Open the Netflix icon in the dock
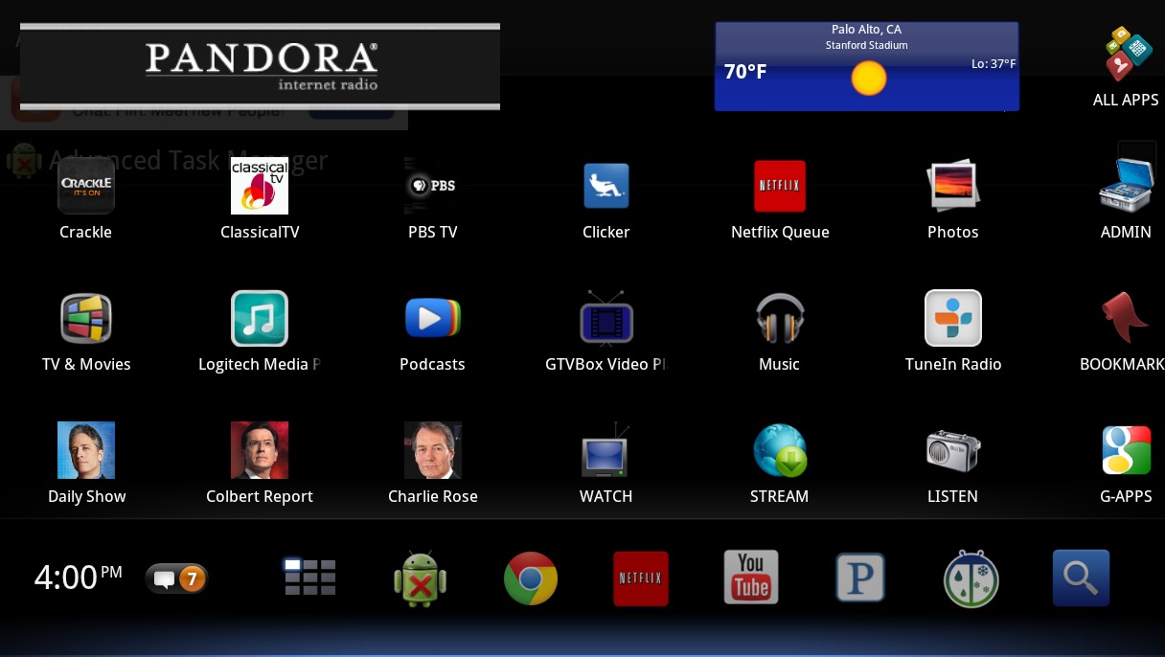The width and height of the screenshot is (1165, 657). tap(641, 578)
